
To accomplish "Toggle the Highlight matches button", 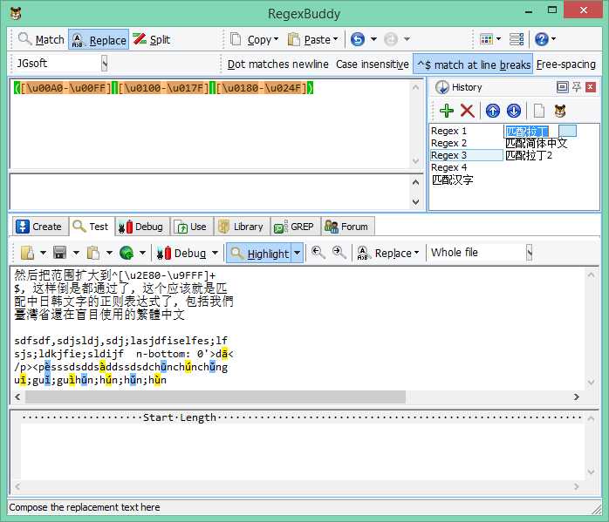I will (x=259, y=254).
